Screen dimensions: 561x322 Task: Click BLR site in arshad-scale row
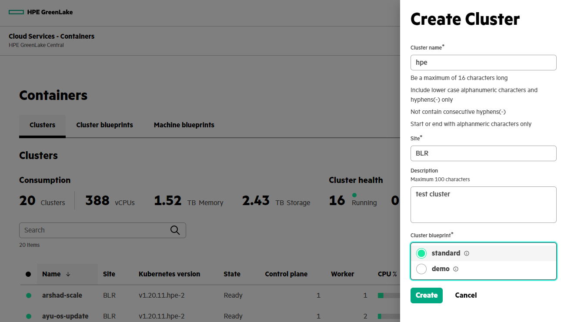[110, 295]
